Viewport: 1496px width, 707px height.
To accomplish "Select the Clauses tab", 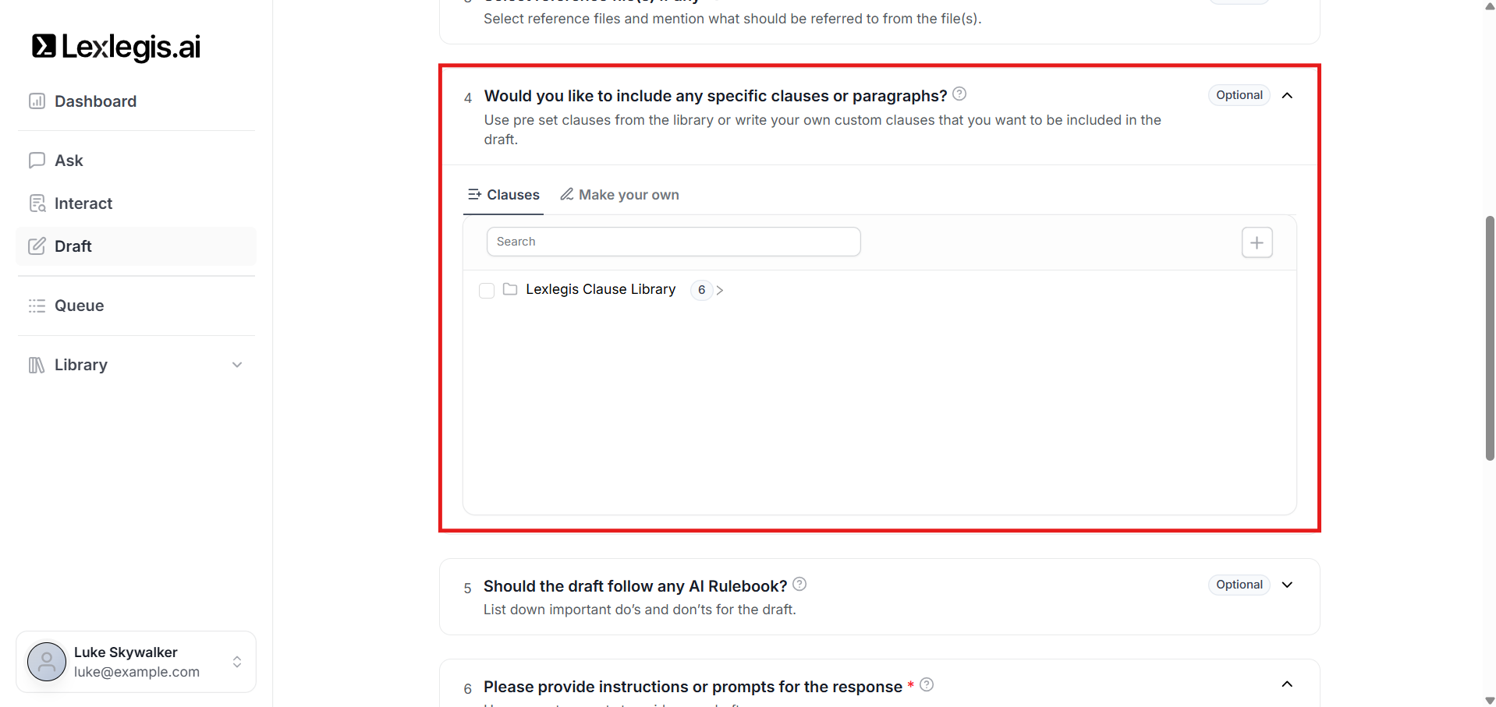I will coord(504,195).
